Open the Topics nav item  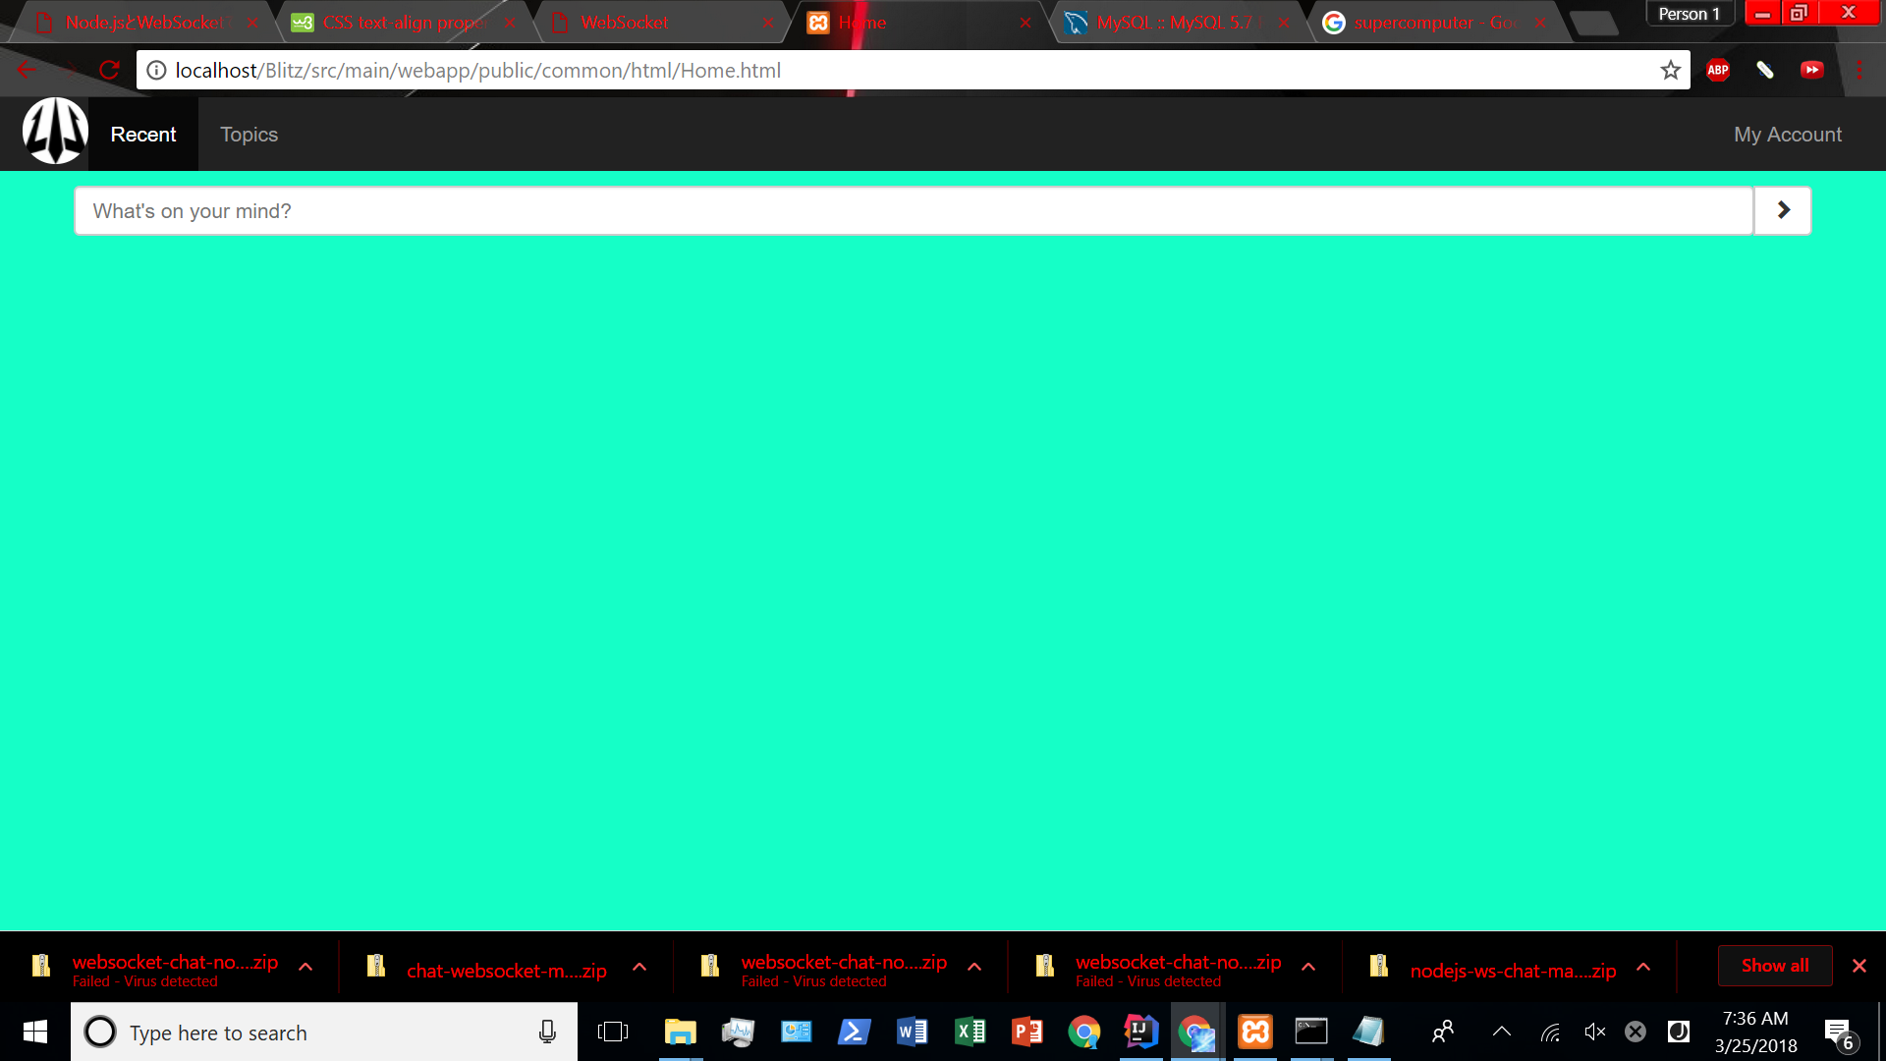point(249,135)
